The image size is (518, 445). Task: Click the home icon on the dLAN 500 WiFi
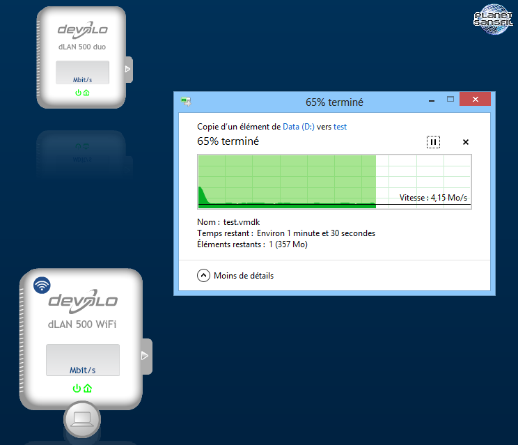tap(88, 388)
